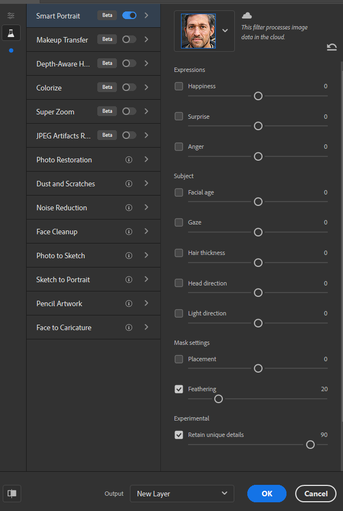The width and height of the screenshot is (343, 511).
Task: Confirm with the OK button
Action: [x=267, y=494]
